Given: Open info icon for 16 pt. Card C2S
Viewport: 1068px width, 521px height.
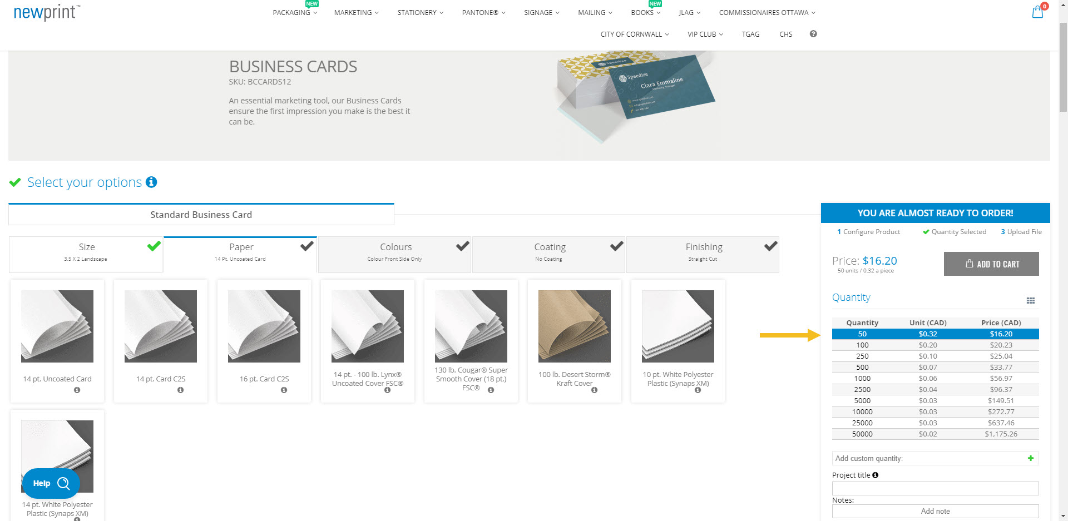Looking at the screenshot, I should pyautogui.click(x=284, y=390).
